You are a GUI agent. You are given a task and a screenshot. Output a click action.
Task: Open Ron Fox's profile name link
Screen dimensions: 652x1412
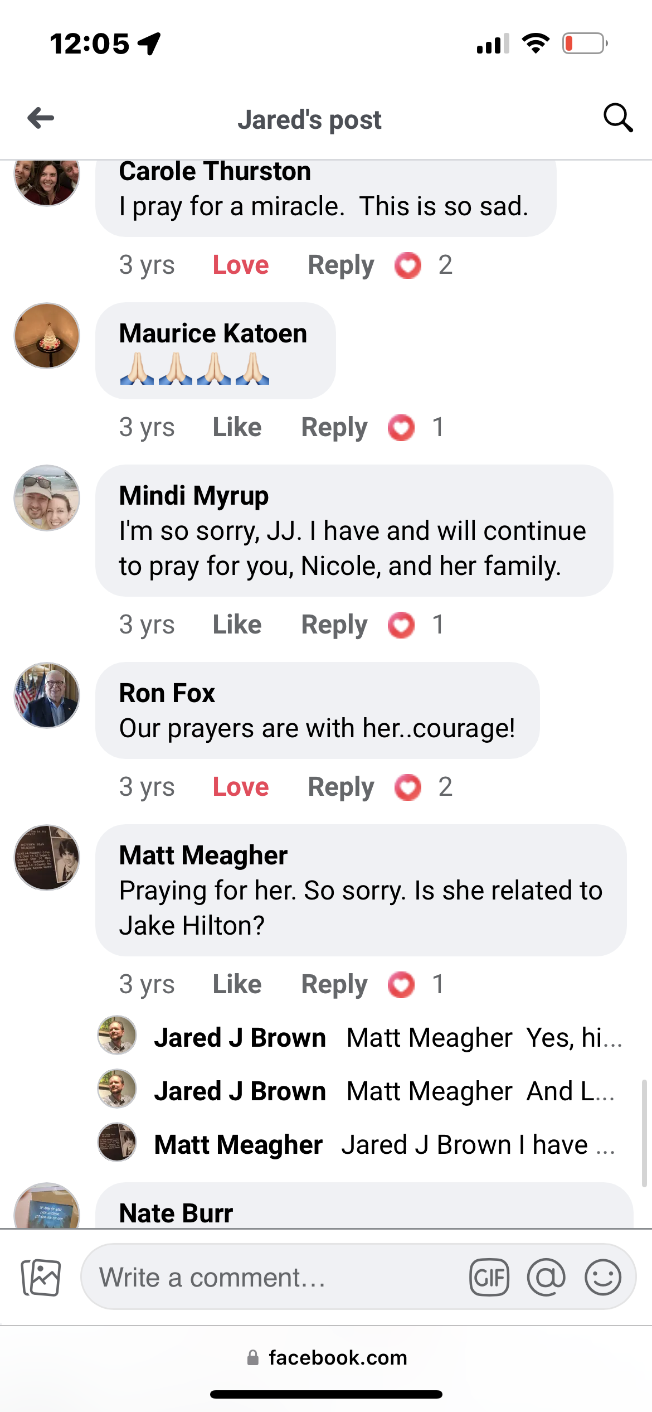coord(167,693)
